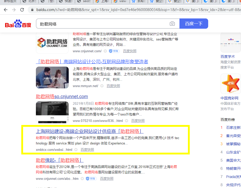The image size is (241, 188).
Task: Click the thumbnail of two people at a laptop
Action: [x=52, y=77]
